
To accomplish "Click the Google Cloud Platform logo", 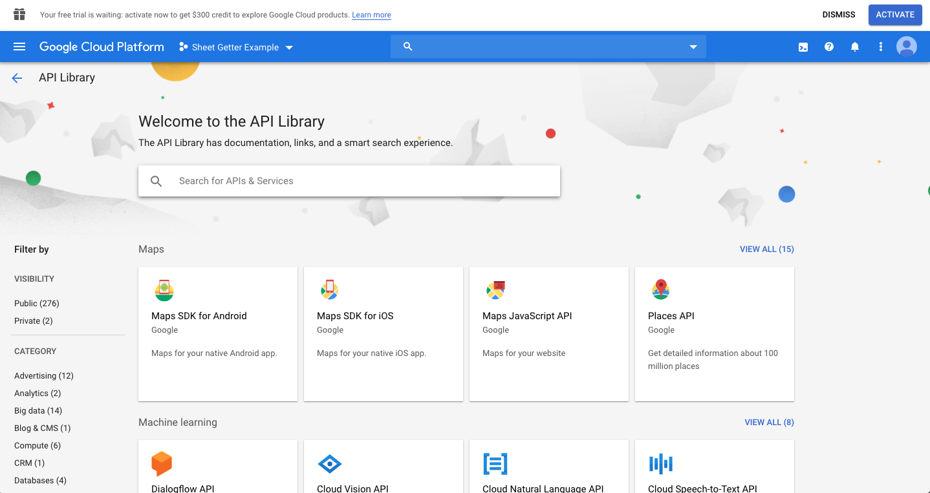I will click(x=102, y=47).
